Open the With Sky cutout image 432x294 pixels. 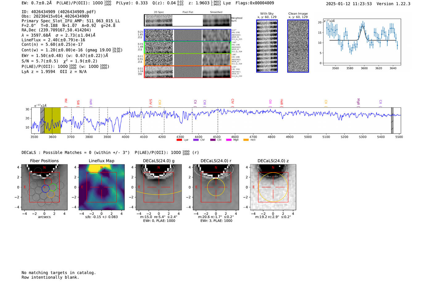click(x=267, y=46)
